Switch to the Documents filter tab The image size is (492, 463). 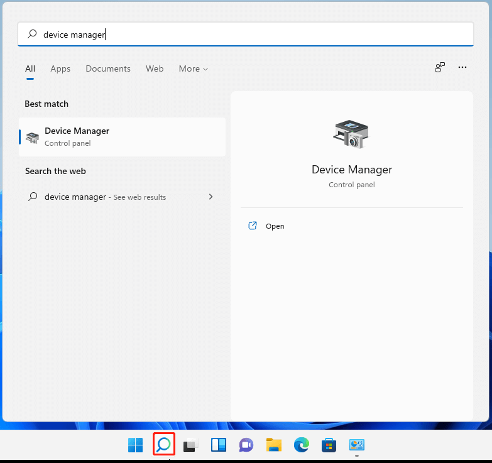(108, 69)
